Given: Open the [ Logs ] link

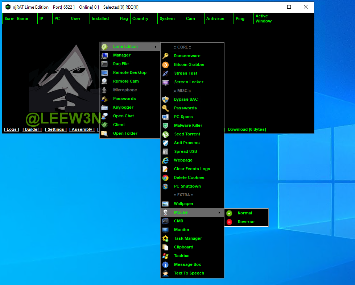Looking at the screenshot, I should pyautogui.click(x=12, y=129).
